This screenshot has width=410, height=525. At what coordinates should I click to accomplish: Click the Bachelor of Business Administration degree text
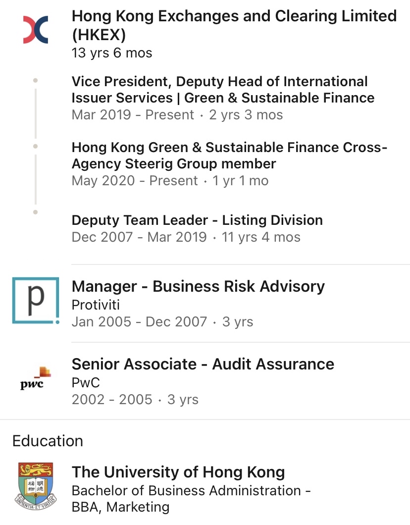pos(191,499)
